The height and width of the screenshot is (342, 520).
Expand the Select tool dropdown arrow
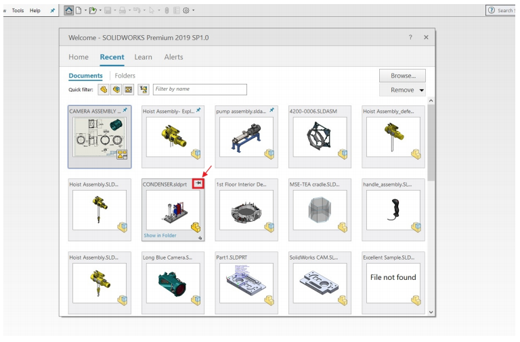[x=159, y=11]
